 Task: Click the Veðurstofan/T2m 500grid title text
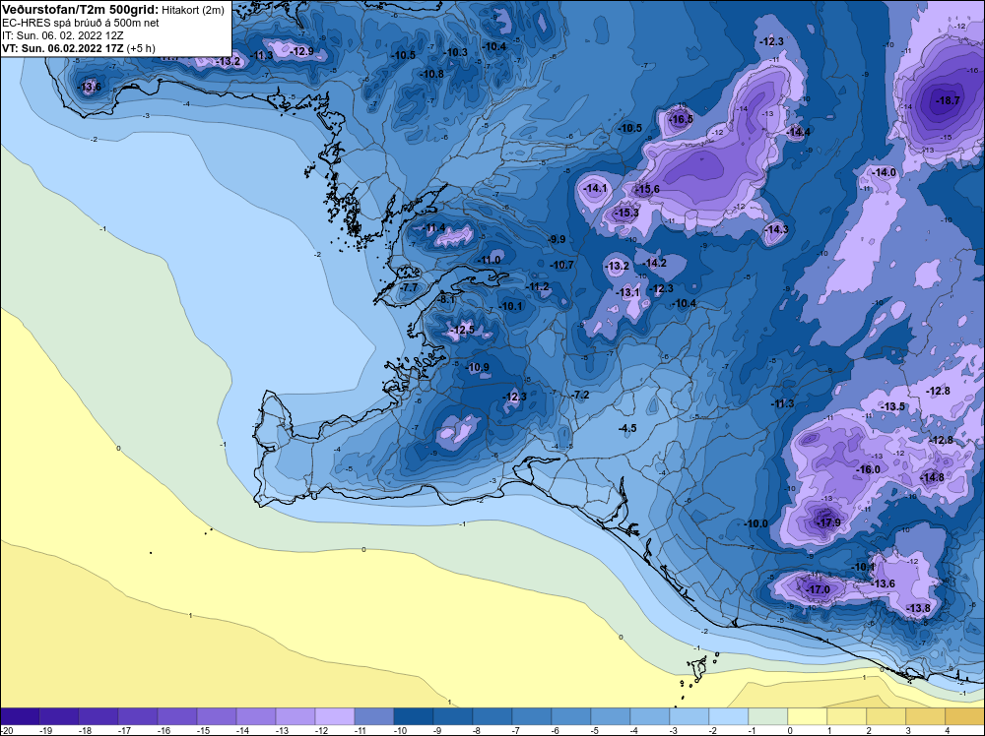point(81,10)
